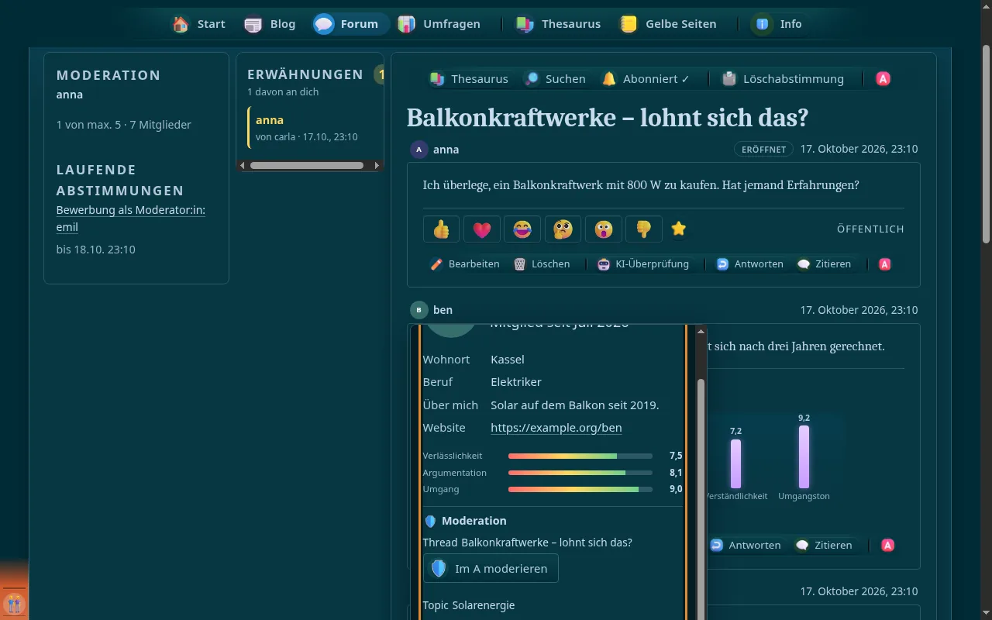This screenshot has height=620, width=992.
Task: Open Thesaurus in the thread toolbar
Action: pos(470,79)
